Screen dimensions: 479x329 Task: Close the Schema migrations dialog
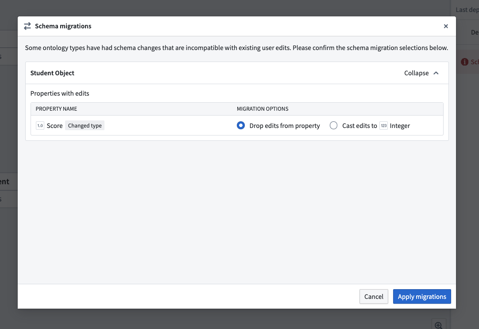tap(446, 26)
